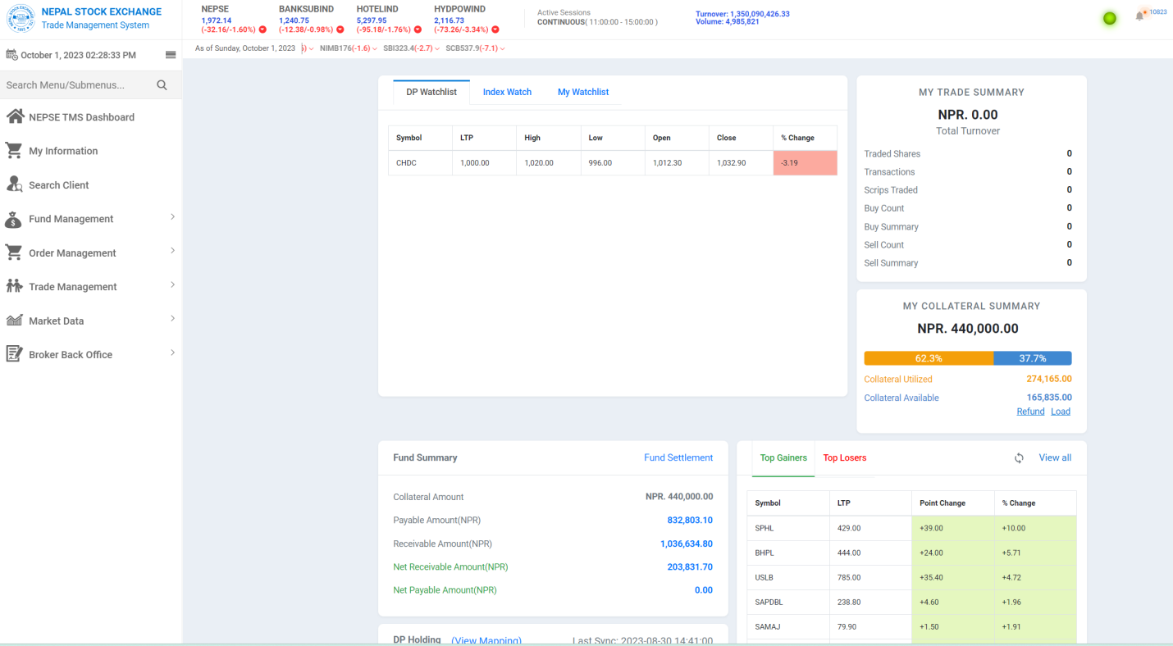The height and width of the screenshot is (646, 1173).
Task: Refresh the Top Gainers list
Action: (1019, 458)
